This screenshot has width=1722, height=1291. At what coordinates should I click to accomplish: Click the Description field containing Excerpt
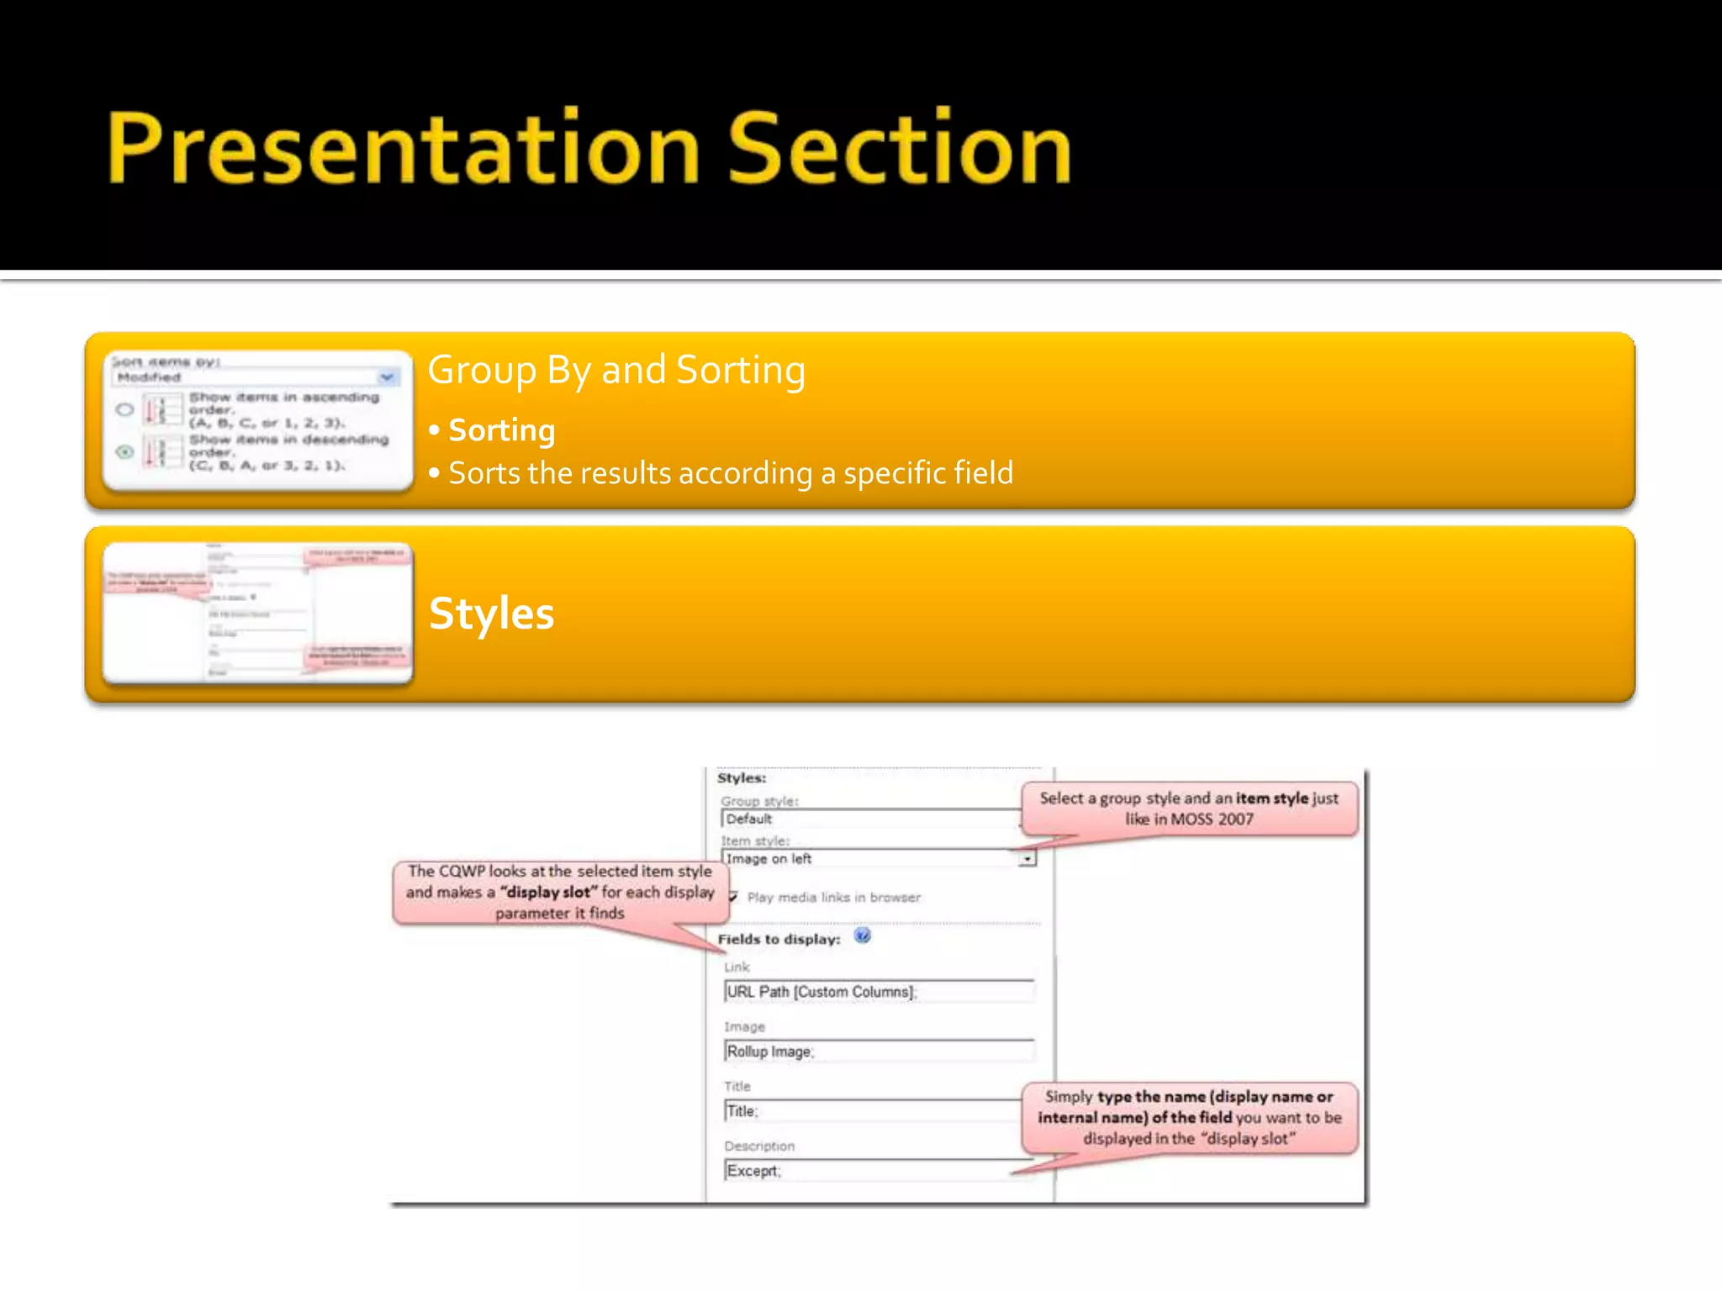[879, 1171]
